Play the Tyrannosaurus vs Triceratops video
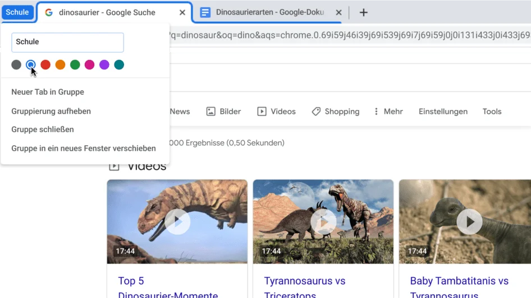 (323, 222)
